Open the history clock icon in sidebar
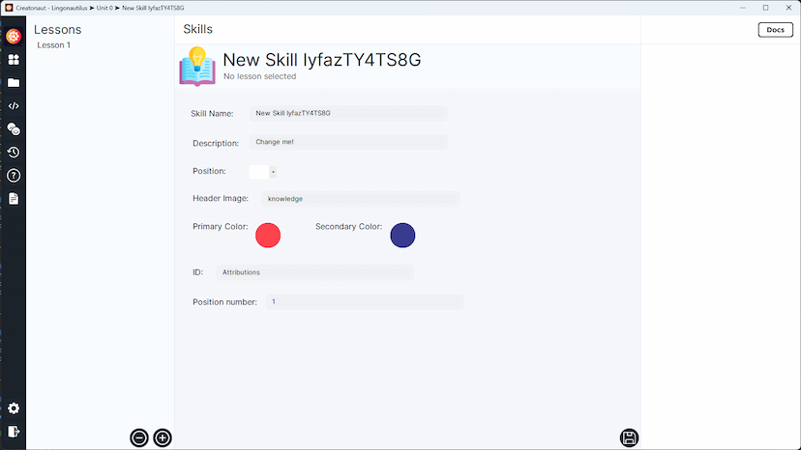The width and height of the screenshot is (801, 450). coord(14,152)
